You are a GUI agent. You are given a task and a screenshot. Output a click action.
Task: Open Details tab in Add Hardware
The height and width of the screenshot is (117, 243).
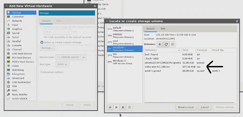coord(46,21)
